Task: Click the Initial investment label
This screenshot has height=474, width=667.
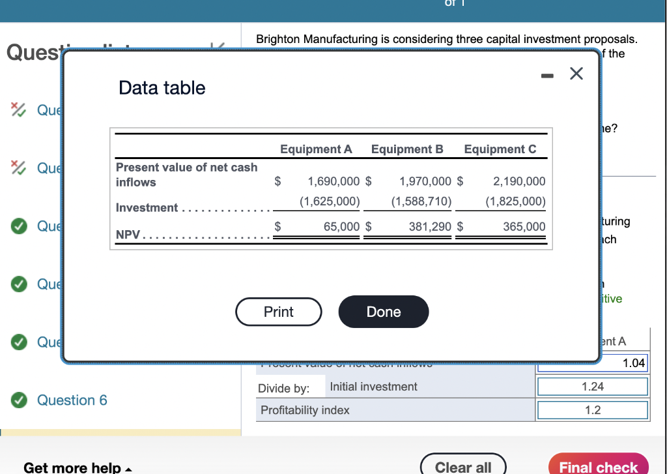Action: pos(373,387)
